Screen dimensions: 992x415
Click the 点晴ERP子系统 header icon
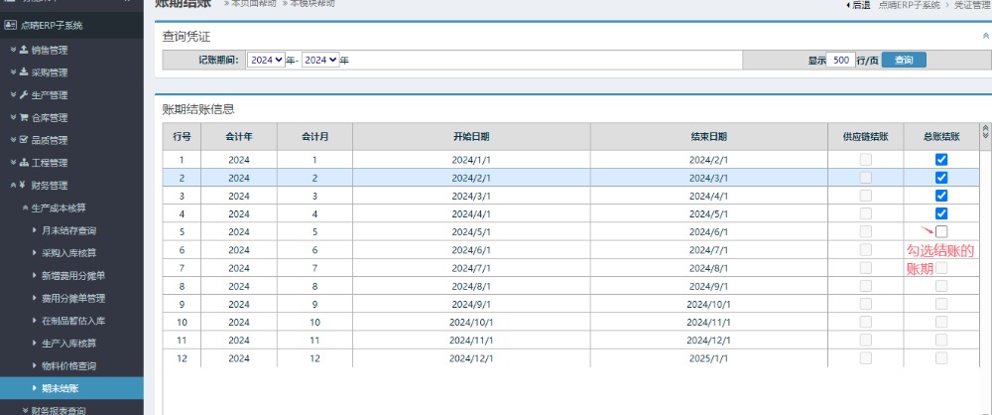coord(11,24)
